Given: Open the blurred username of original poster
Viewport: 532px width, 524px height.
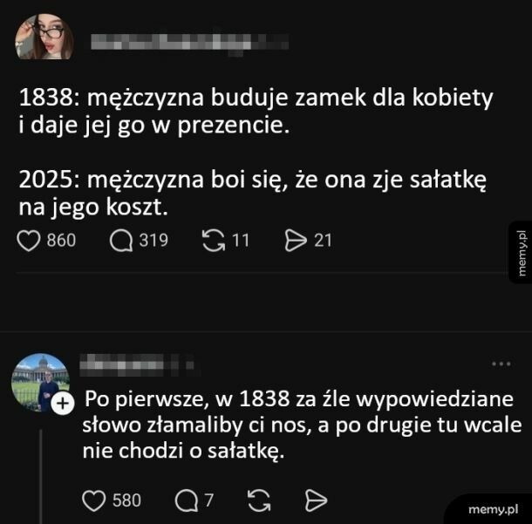Looking at the screenshot, I should [189, 42].
